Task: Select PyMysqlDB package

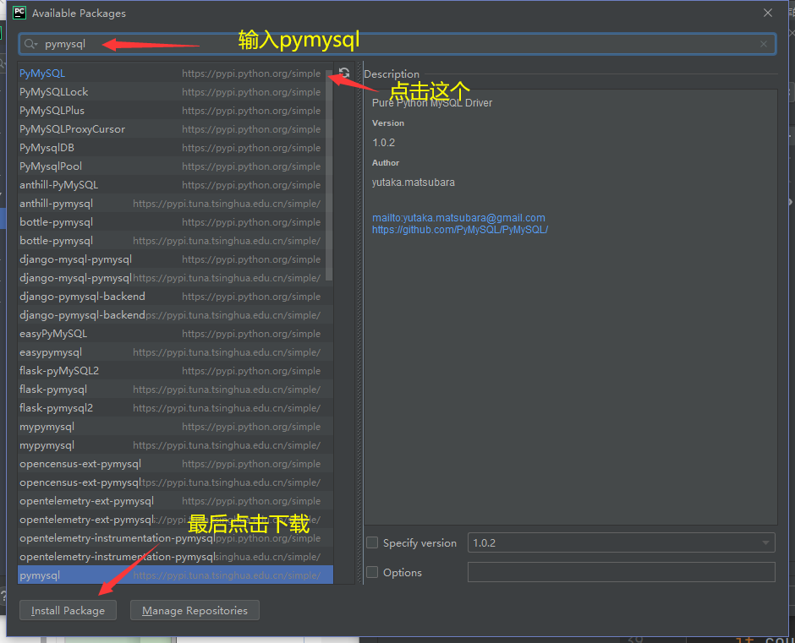Action: (x=175, y=148)
